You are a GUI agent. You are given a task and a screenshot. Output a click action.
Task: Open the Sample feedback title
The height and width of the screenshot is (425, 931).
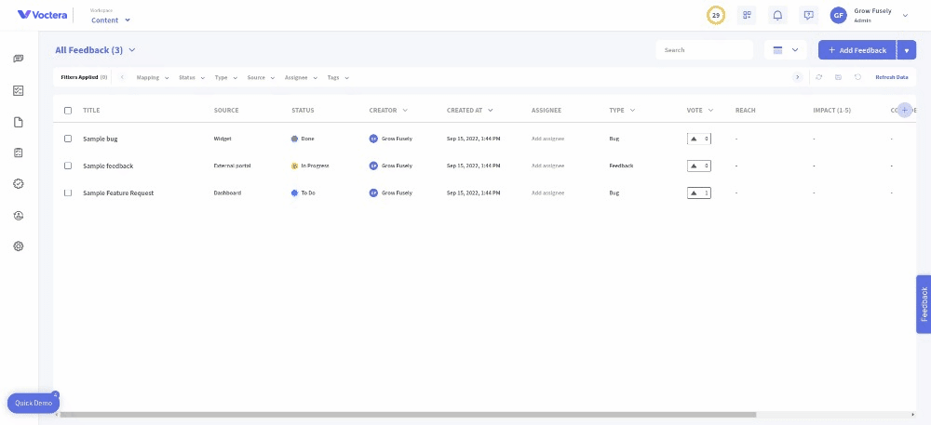[x=108, y=166]
